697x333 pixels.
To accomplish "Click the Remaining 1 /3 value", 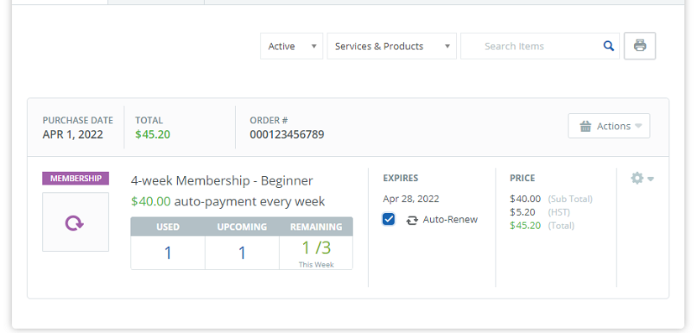I will [316, 247].
